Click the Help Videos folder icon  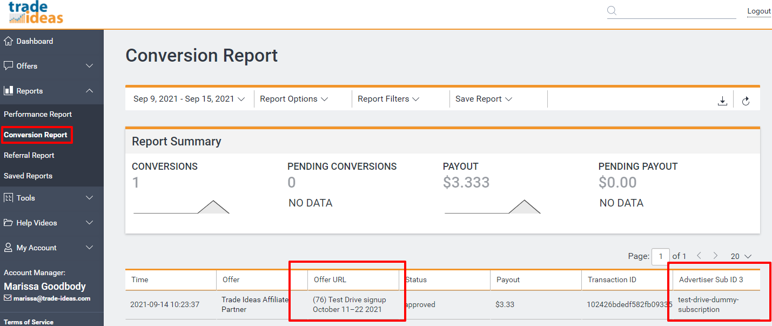tap(8, 223)
